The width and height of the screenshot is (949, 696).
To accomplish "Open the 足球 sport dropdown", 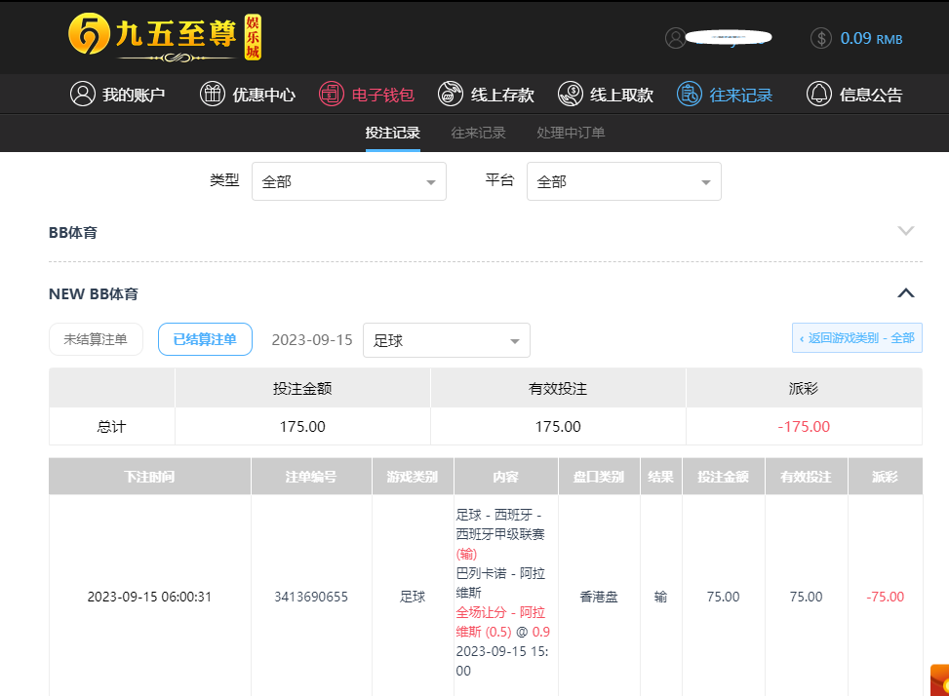I will [446, 340].
